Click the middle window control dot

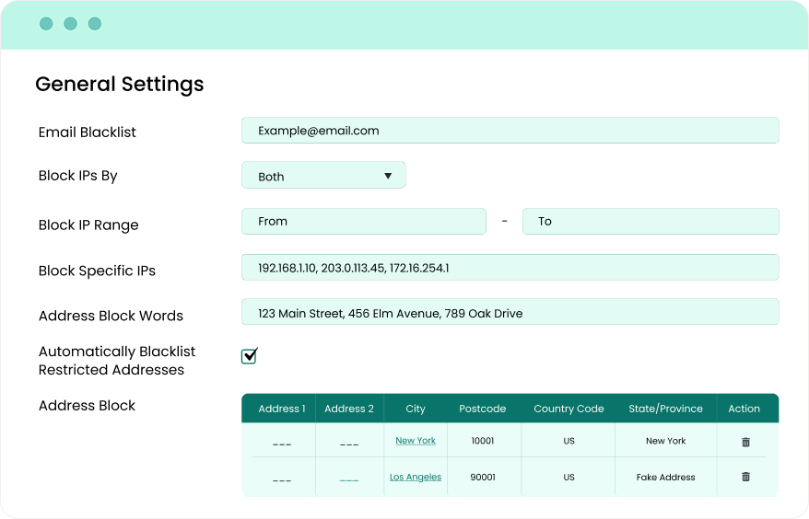click(70, 24)
